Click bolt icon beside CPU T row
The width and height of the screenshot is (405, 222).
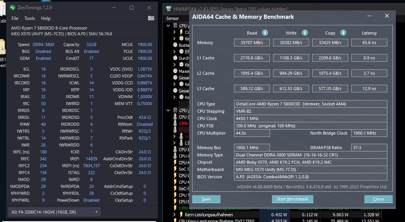(x=175, y=195)
